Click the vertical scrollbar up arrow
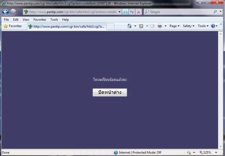The image size is (225, 156). coord(220,34)
